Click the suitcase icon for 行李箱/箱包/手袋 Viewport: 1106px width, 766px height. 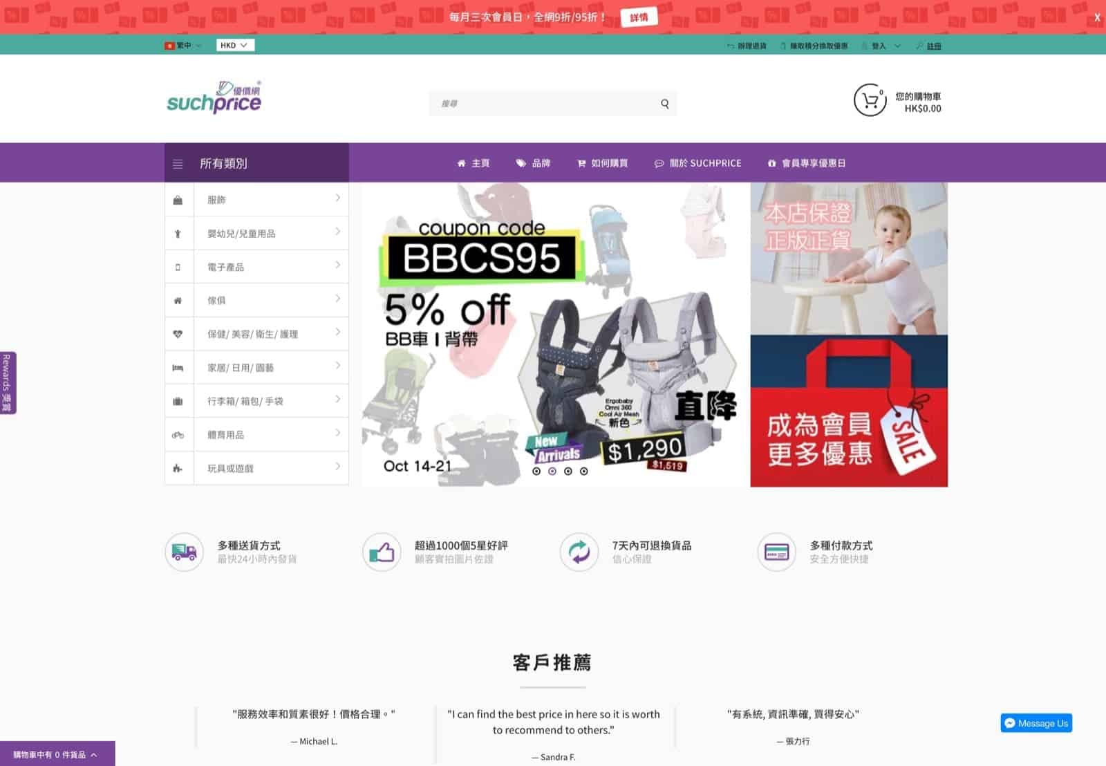click(x=178, y=401)
